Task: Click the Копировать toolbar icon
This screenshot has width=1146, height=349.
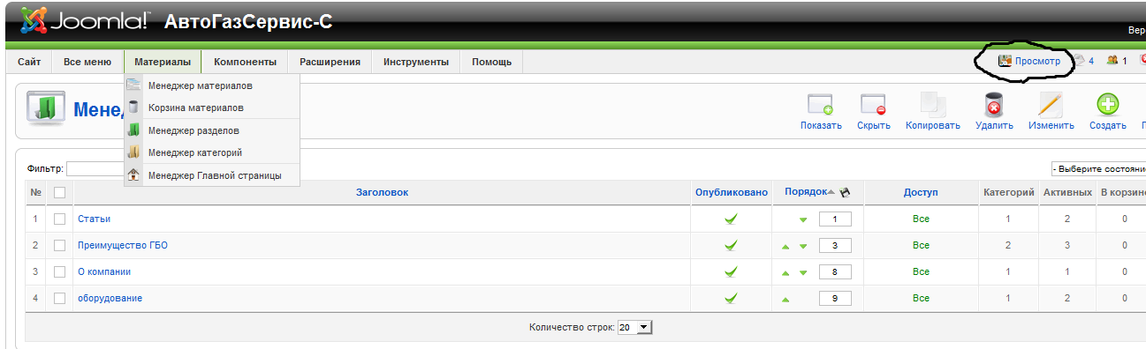Action: pos(932,105)
